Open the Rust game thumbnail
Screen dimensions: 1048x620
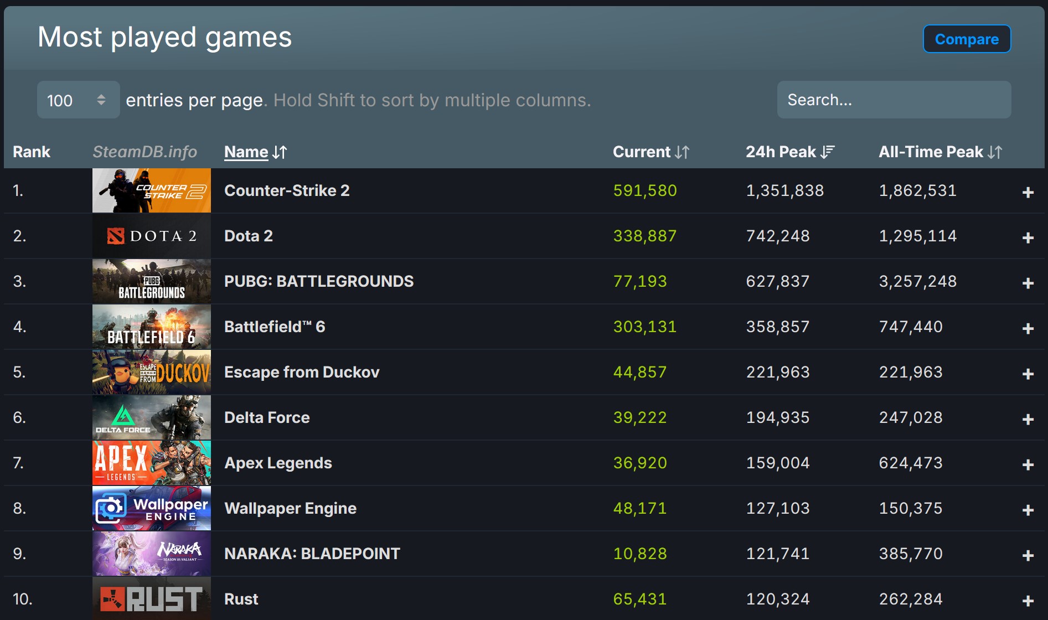(x=152, y=598)
